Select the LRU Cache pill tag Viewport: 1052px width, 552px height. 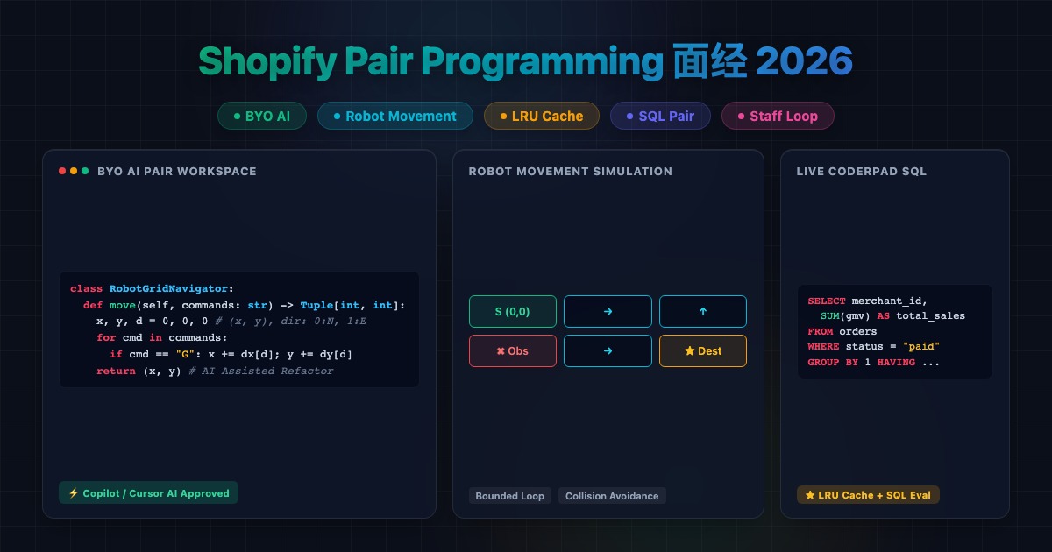[542, 116]
